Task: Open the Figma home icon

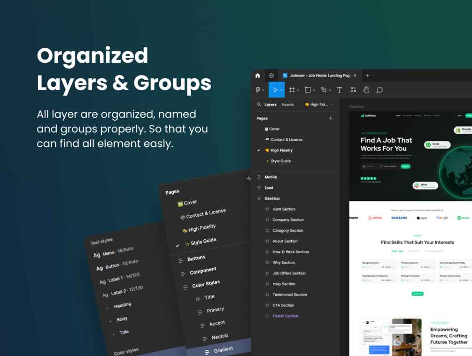Action: tap(258, 76)
